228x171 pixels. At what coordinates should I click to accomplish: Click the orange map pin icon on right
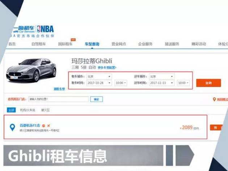pos(214,99)
